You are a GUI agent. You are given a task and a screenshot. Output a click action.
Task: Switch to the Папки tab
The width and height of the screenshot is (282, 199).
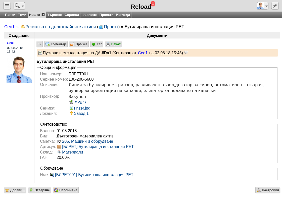[x=10, y=15]
